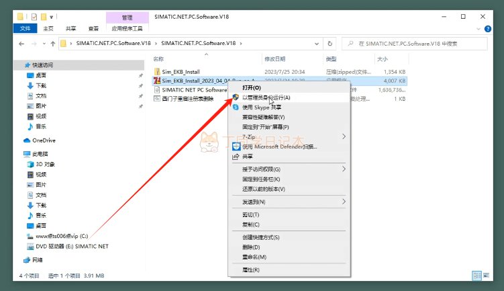
Task: Choose 兼容性疑难解答(Y) in context menu
Action: 289,117
